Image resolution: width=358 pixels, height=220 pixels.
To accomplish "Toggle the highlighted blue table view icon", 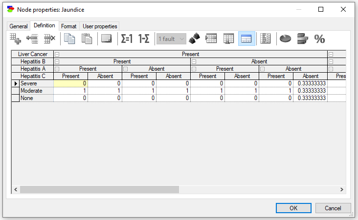I will coord(246,39).
